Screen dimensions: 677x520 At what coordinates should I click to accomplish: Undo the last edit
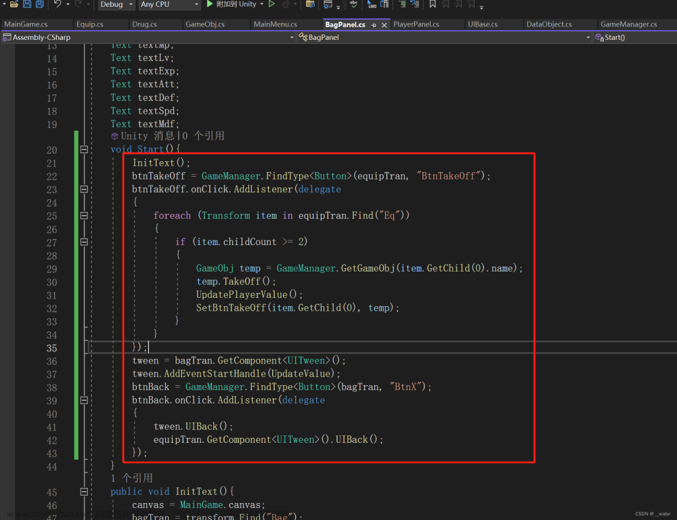58,4
